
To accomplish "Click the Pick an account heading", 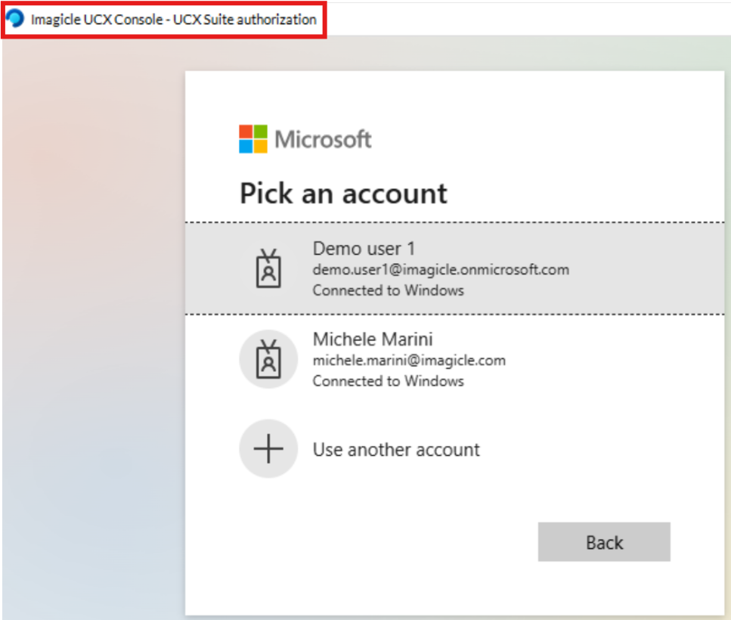I will (x=343, y=194).
